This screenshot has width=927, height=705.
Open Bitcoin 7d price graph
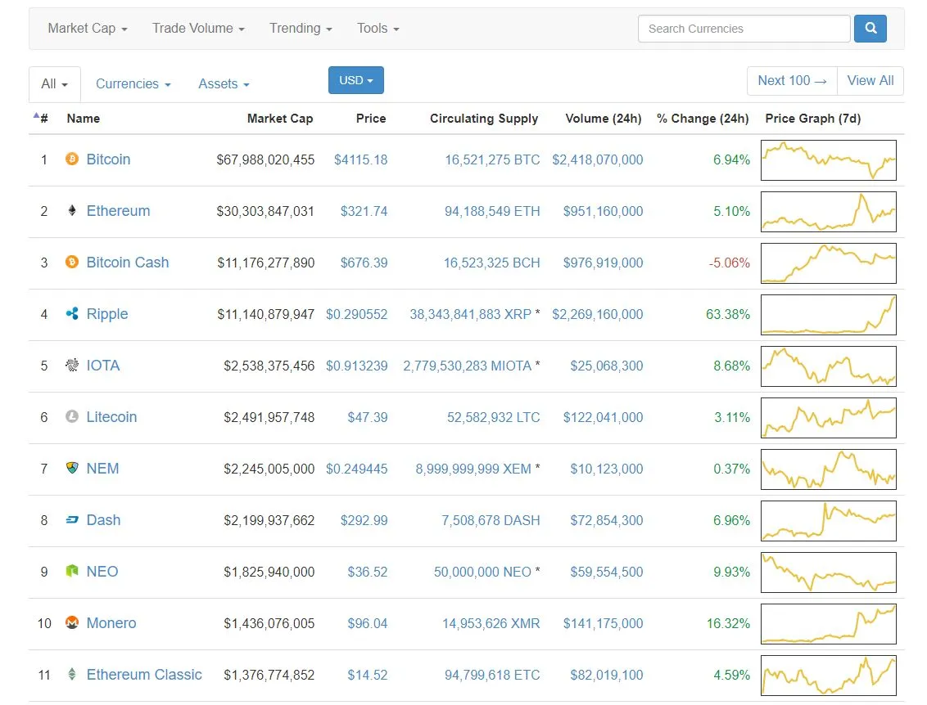click(x=828, y=160)
